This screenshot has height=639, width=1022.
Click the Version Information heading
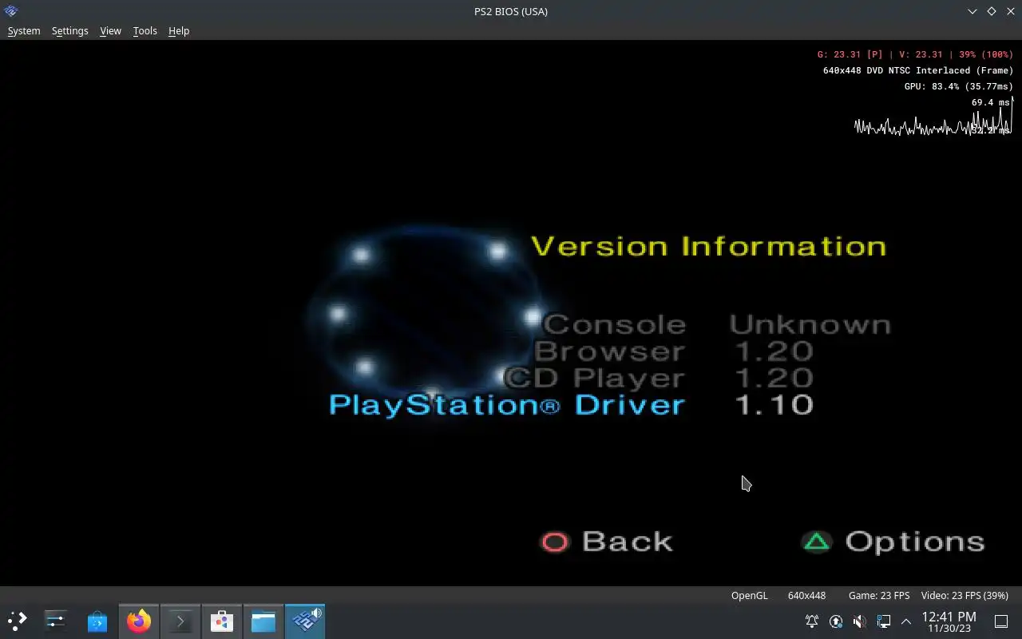click(709, 246)
